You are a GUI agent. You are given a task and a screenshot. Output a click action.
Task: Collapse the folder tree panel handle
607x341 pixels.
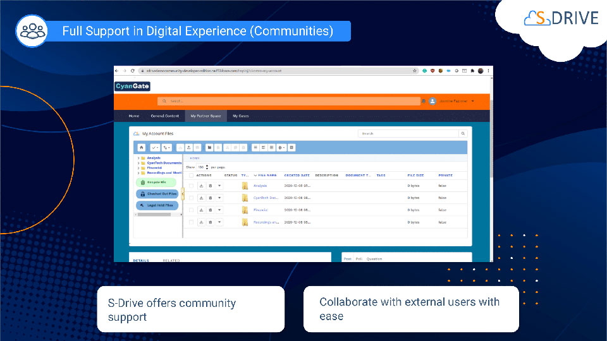183,194
